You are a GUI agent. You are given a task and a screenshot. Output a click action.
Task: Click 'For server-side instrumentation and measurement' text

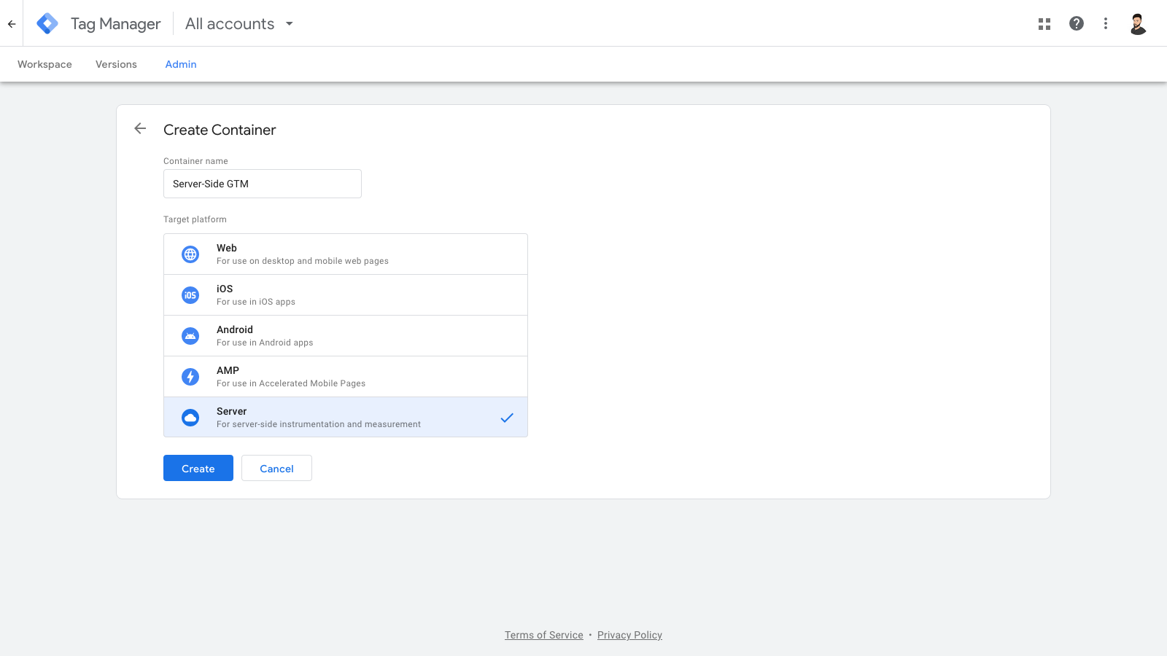[319, 424]
